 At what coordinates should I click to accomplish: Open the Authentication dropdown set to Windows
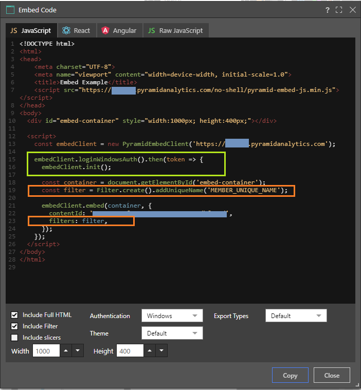click(x=172, y=315)
